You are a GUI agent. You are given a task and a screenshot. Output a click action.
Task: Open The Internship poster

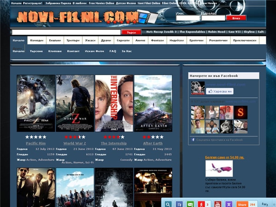click(x=114, y=103)
